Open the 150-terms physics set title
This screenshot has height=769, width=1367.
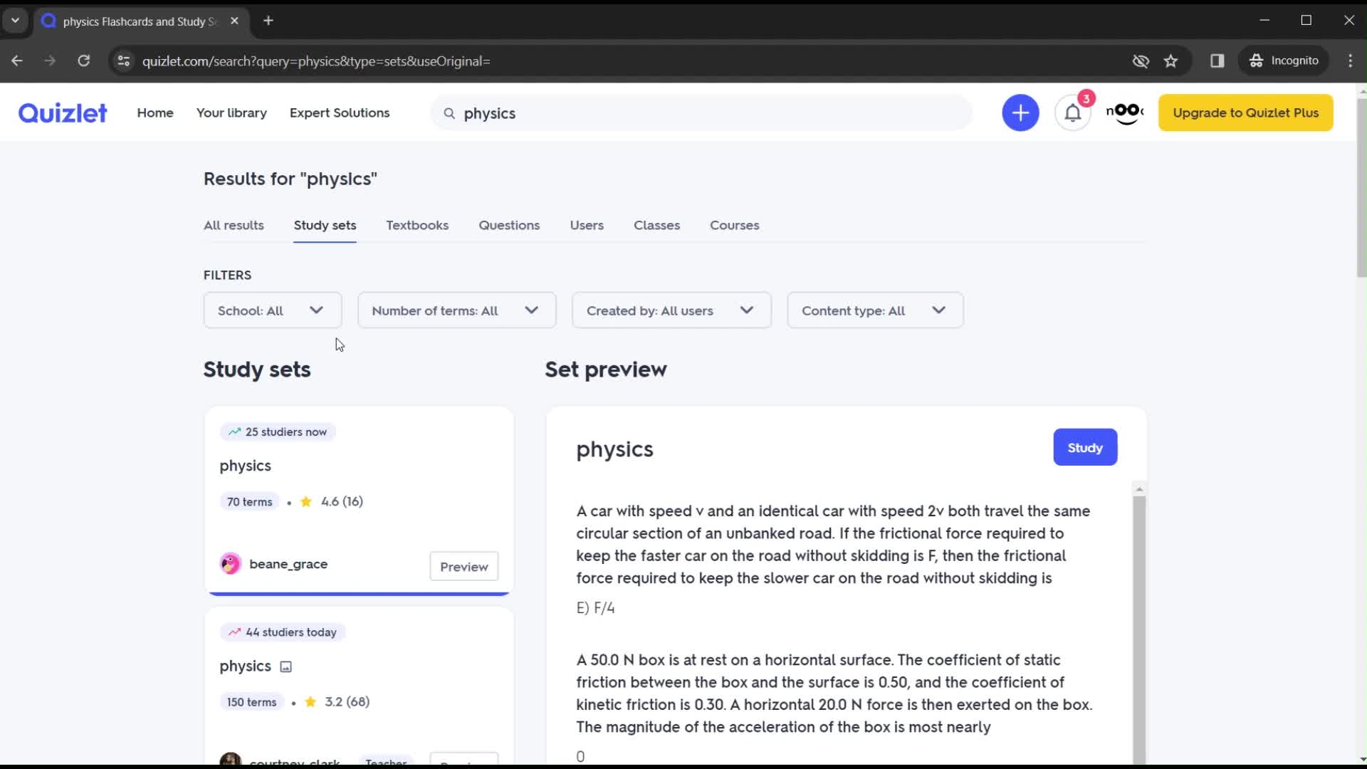coord(245,666)
